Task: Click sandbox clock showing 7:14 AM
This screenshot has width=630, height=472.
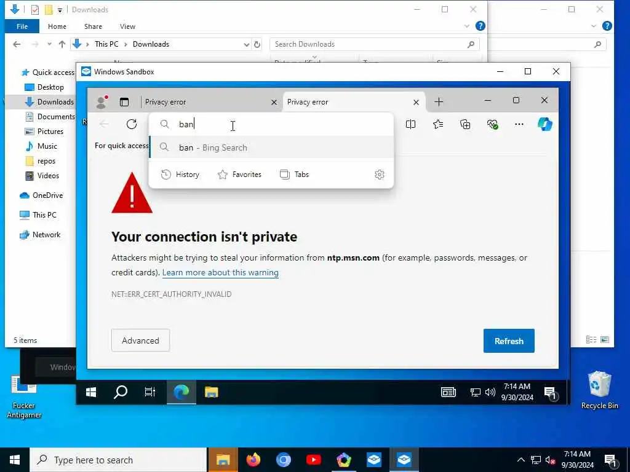Action: pyautogui.click(x=517, y=391)
